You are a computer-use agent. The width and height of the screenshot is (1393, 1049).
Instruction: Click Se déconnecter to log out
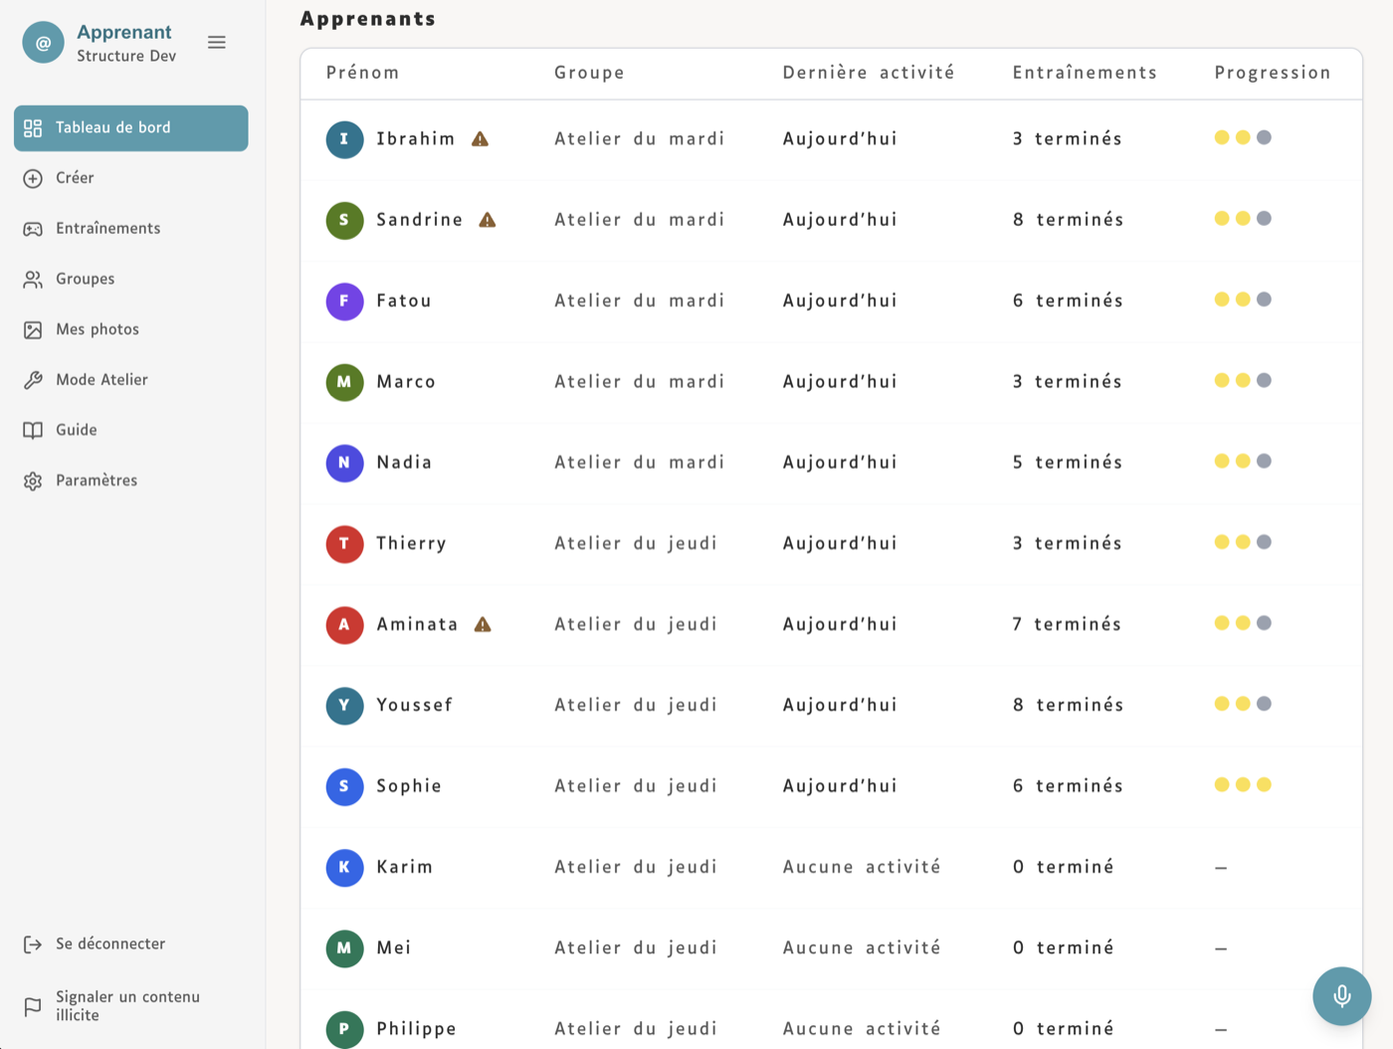point(109,944)
